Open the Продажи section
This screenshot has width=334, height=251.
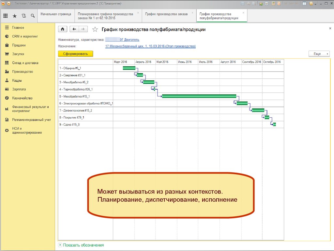coord(19,45)
